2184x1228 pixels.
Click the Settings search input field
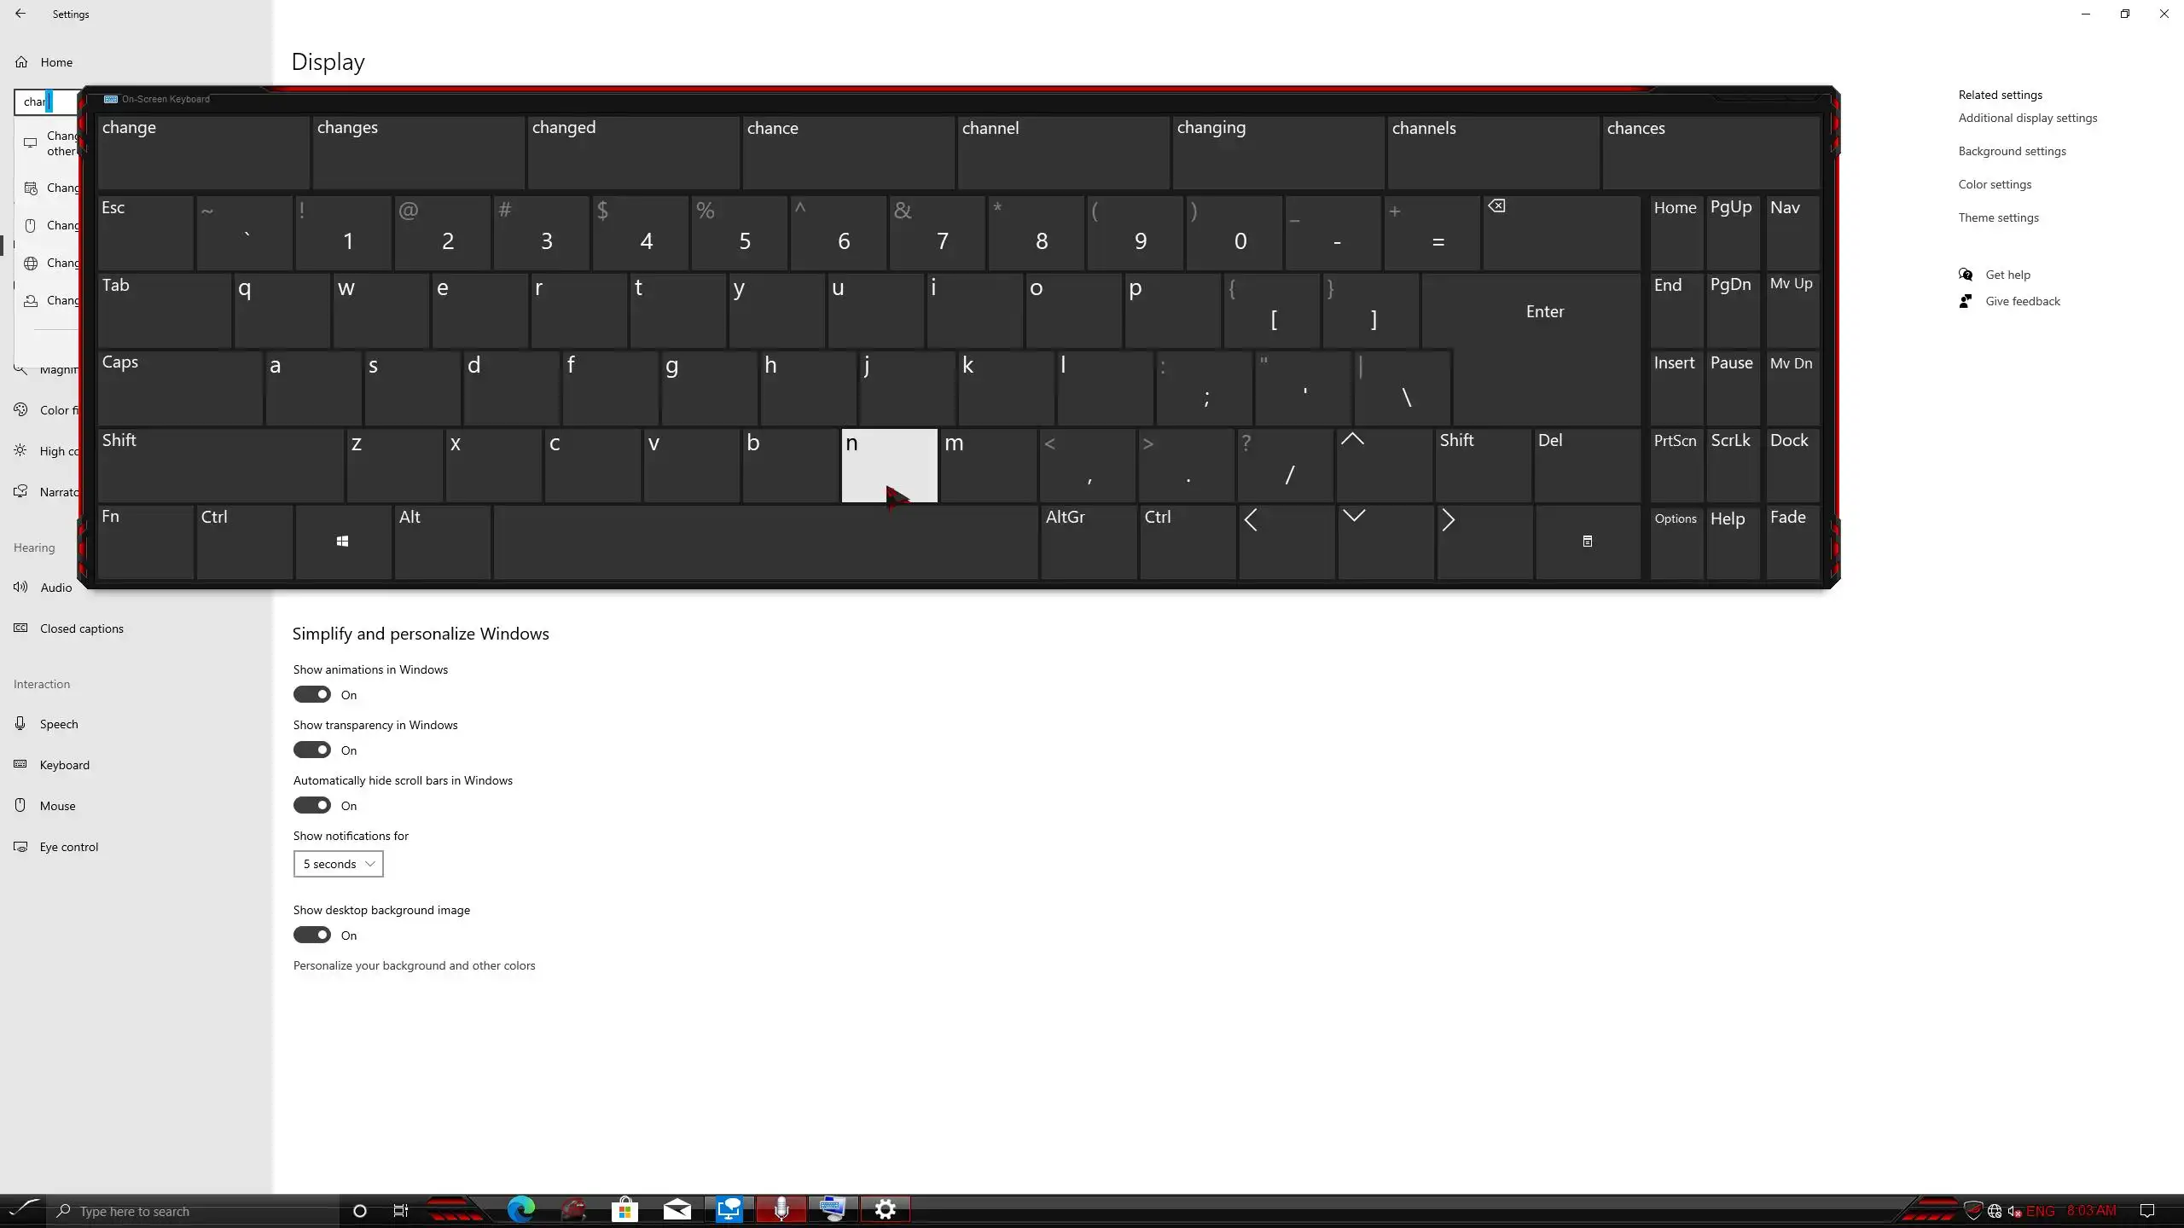pos(48,101)
